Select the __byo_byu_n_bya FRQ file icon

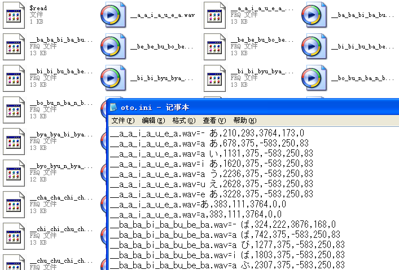(14, 173)
